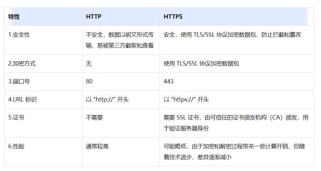Click the cell "使用 TLS/SSL 协议加密数据包" in the 加密方式 row
The image size is (321, 171).
(x=201, y=63)
